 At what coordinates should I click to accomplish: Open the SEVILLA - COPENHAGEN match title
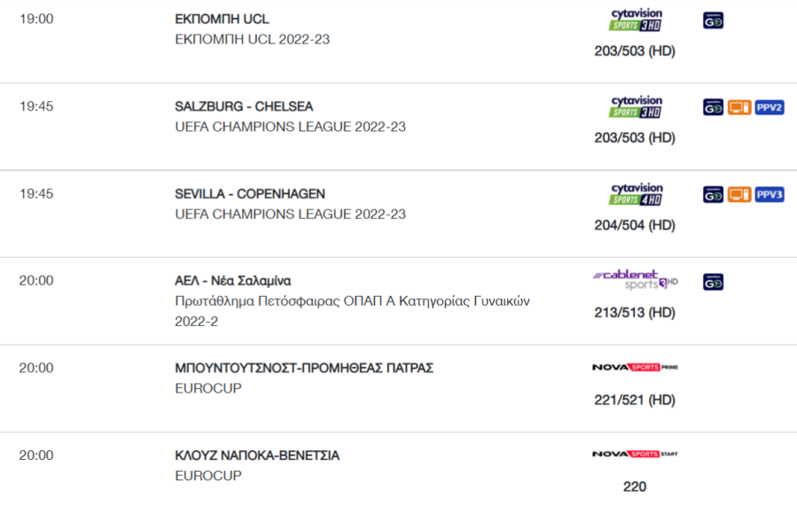250,194
